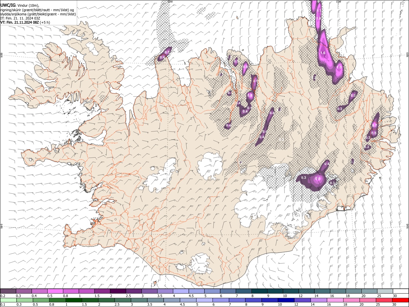Click the '1.6' precipitation value on the map
Viewport: 409px width, 307px height.
click(323, 53)
